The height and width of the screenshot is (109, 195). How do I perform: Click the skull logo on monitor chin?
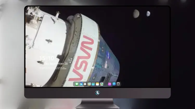97,93
